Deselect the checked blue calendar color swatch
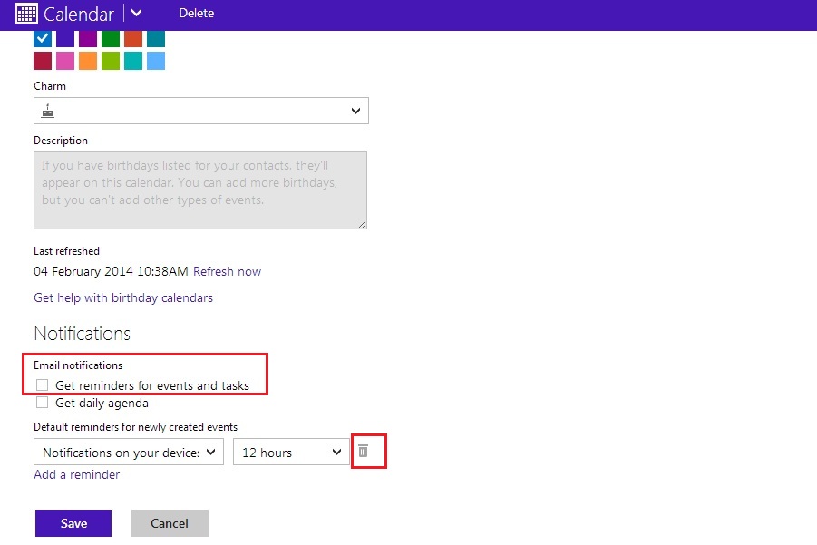Screen dimensions: 817x545 41,38
